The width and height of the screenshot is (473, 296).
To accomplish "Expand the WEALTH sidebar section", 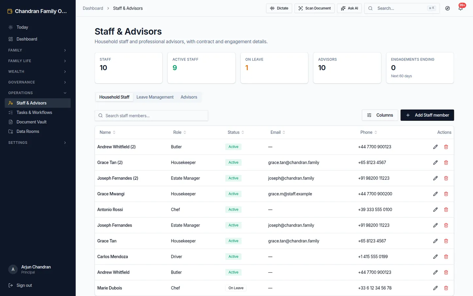I will coord(38,72).
